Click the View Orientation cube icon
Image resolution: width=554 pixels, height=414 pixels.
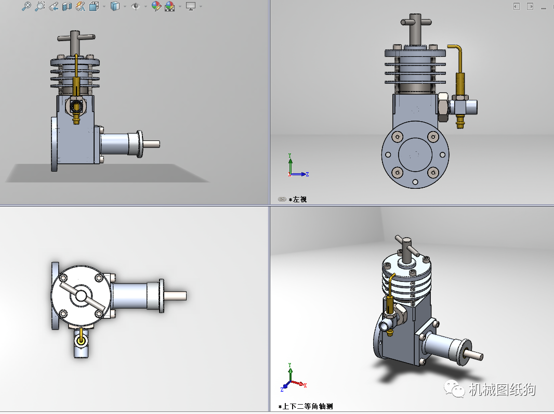pos(95,6)
